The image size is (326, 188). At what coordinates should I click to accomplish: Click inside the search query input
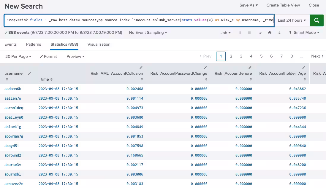(139, 20)
